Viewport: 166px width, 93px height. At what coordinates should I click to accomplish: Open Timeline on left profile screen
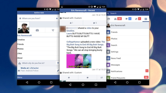(38, 40)
